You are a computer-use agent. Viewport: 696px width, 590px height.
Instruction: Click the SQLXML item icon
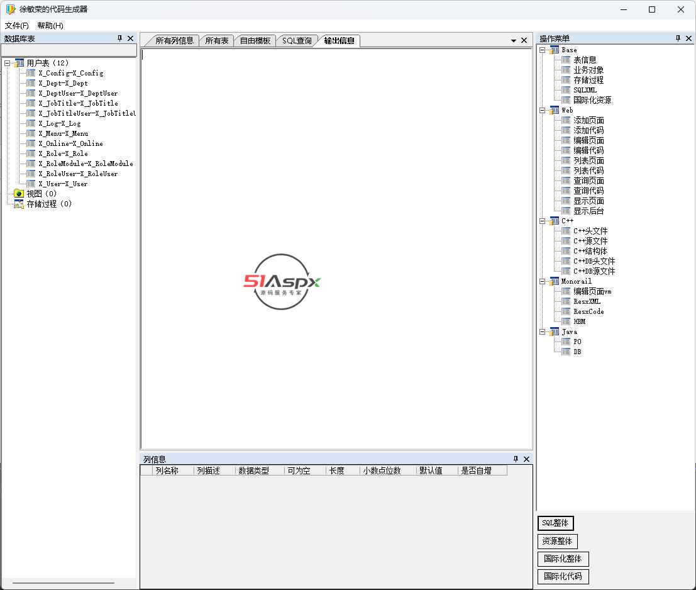566,90
